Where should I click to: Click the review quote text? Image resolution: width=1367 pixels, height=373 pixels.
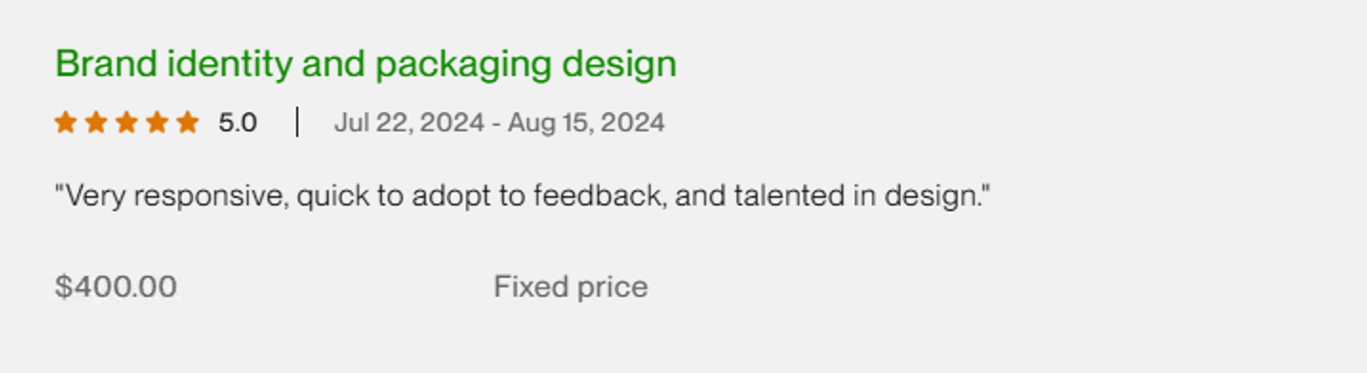pos(523,197)
